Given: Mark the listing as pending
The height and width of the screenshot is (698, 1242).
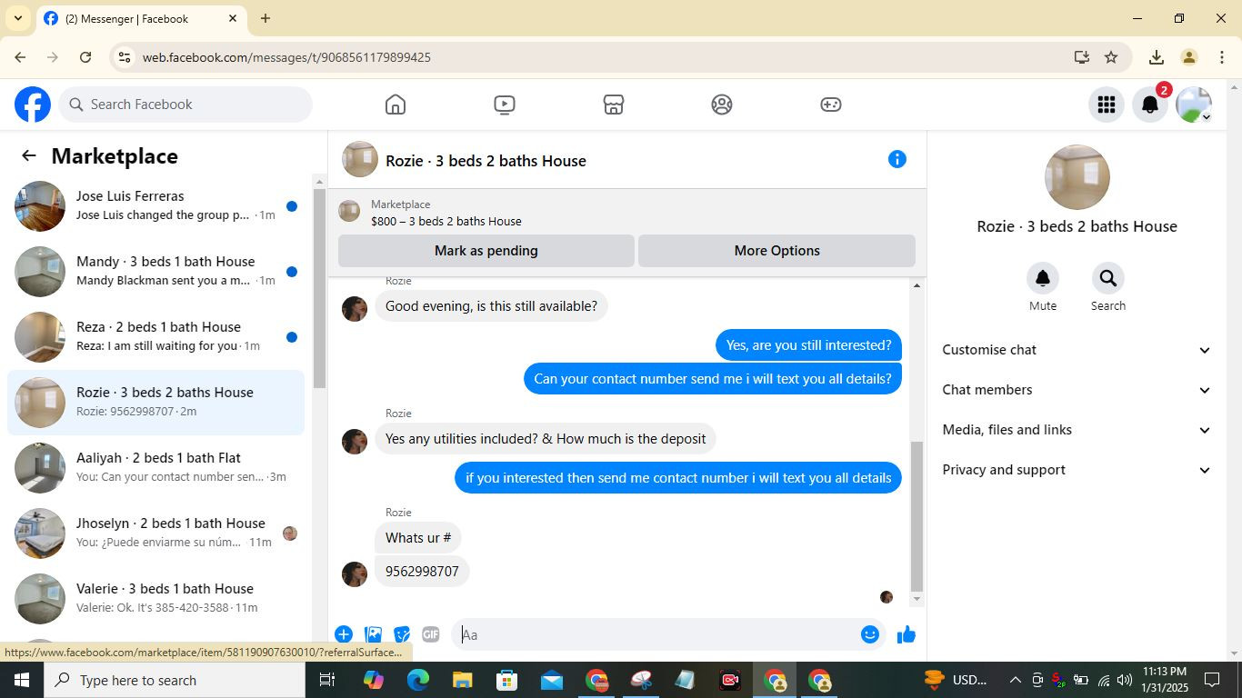Looking at the screenshot, I should pyautogui.click(x=486, y=251).
